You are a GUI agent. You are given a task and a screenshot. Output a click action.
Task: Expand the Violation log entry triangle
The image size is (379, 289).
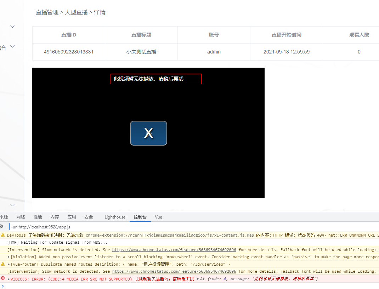pyautogui.click(x=9, y=257)
